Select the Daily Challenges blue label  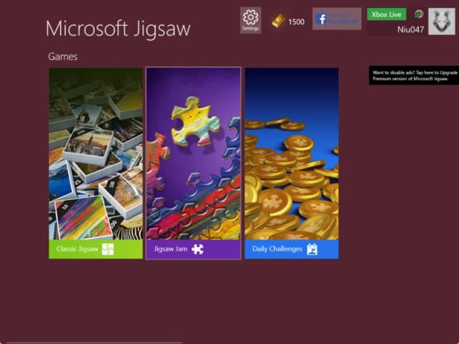(x=292, y=249)
